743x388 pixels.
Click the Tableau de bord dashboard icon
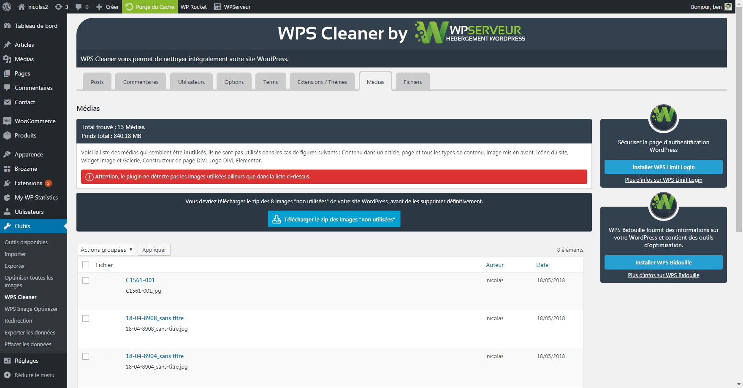point(7,26)
